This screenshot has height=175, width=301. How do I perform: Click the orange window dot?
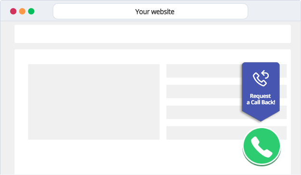(22, 12)
